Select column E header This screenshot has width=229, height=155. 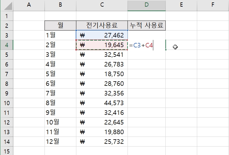click(x=181, y=5)
